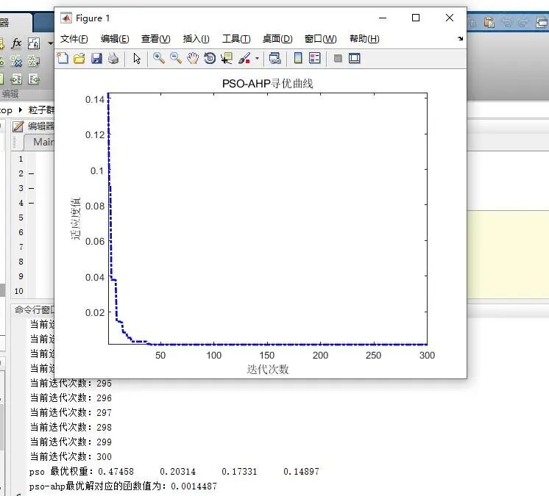Toggle breakpoint dash at editor line 2
549x496 pixels.
[32, 173]
